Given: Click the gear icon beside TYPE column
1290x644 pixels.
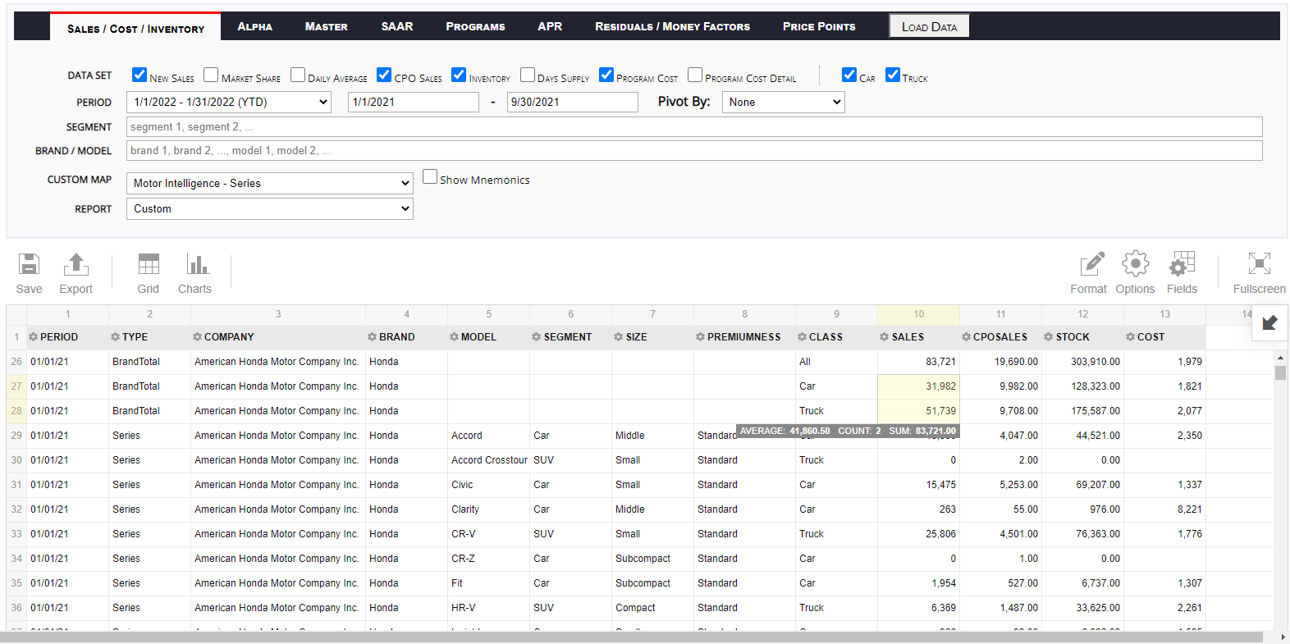Looking at the screenshot, I should coord(116,337).
